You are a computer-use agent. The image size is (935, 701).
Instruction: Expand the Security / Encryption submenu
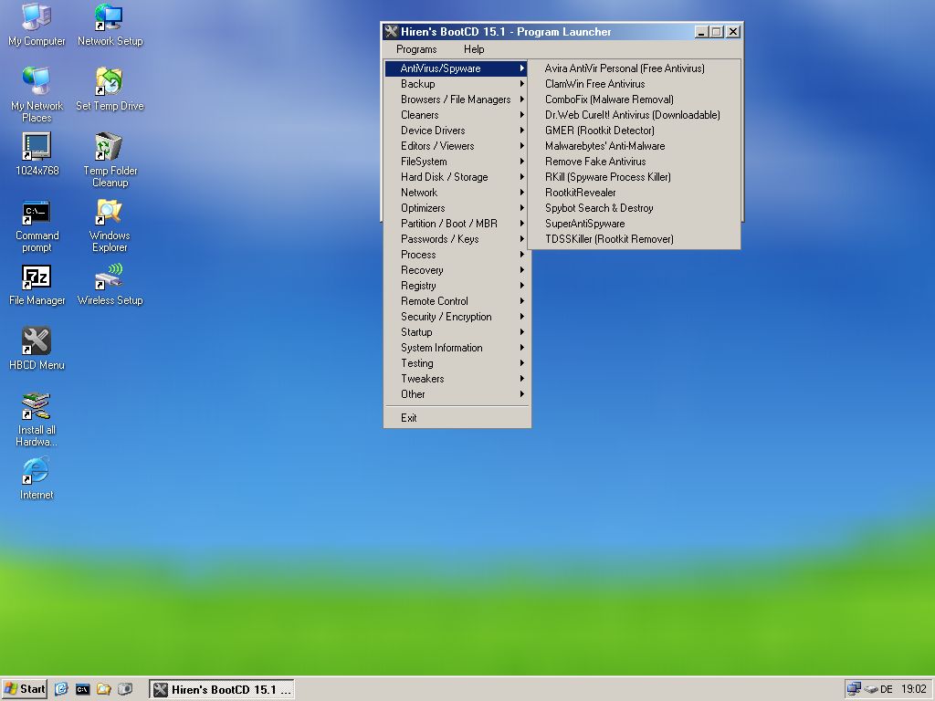click(457, 317)
